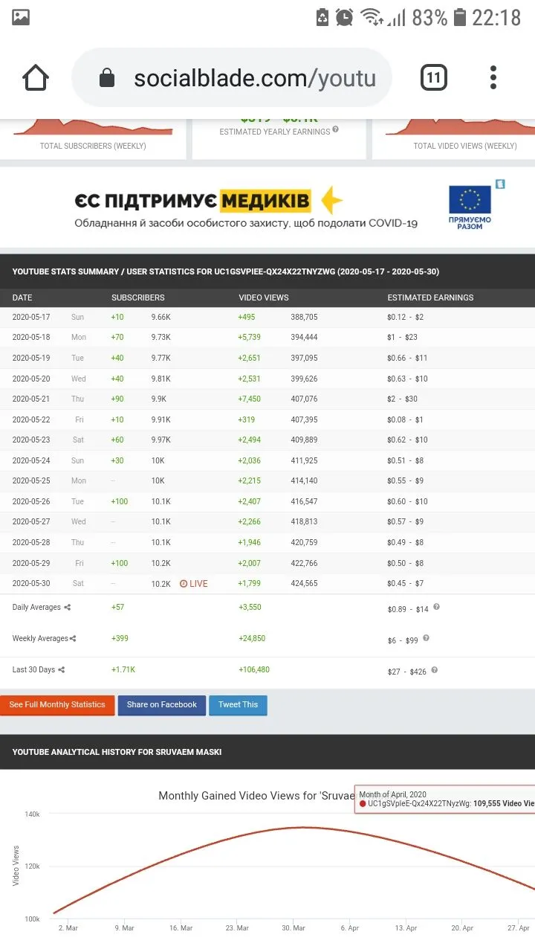Image resolution: width=535 pixels, height=952 pixels.
Task: Open the tab switcher showing 11 tabs
Action: click(x=434, y=78)
